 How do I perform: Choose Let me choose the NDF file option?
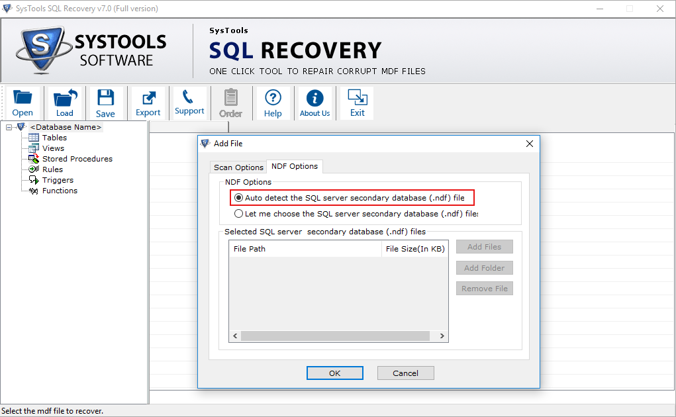(x=237, y=212)
